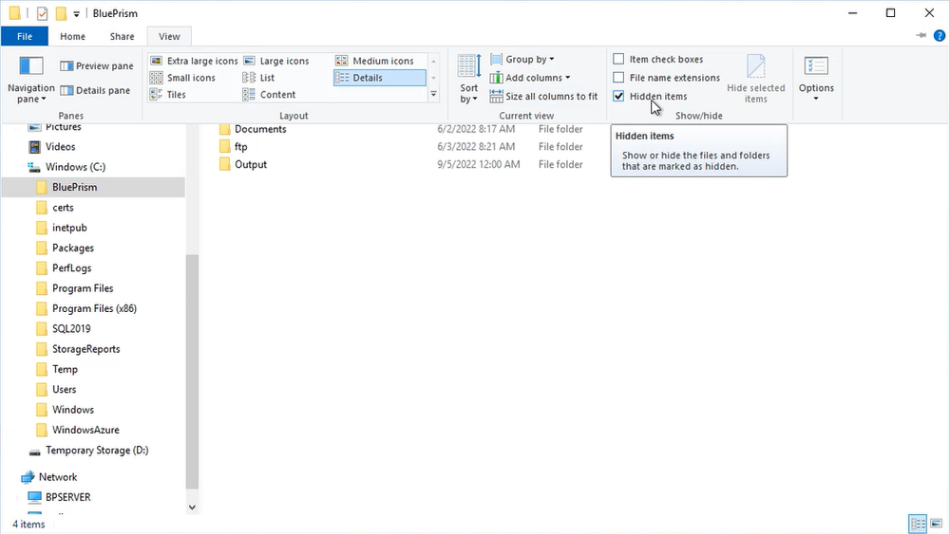Open Explorer help question mark
This screenshot has width=949, height=534.
[939, 36]
